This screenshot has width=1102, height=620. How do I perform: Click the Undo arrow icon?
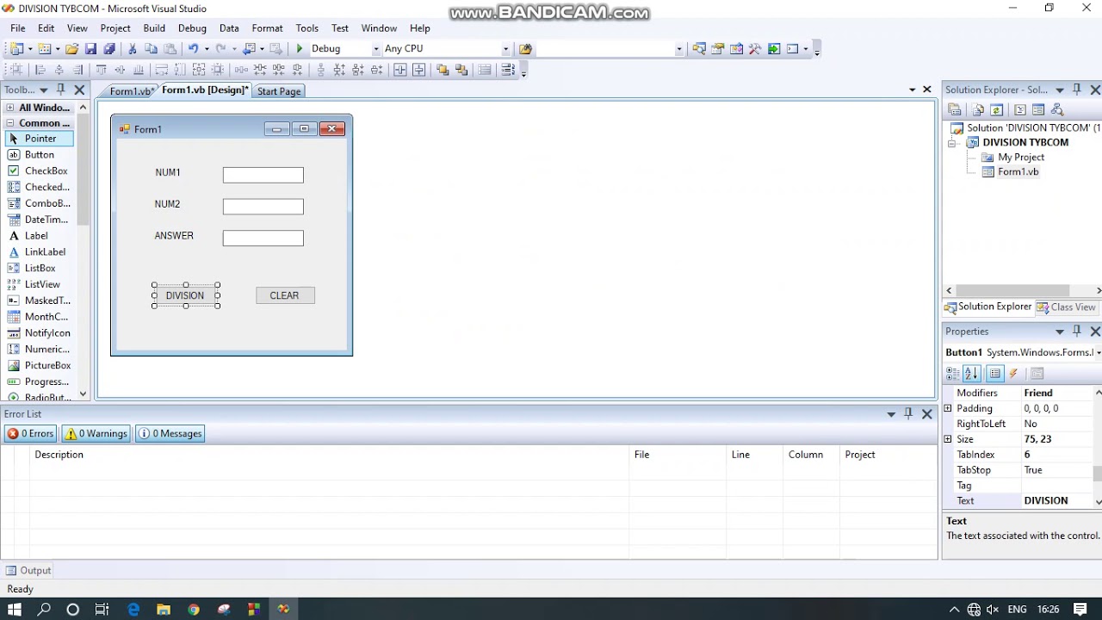(194, 49)
